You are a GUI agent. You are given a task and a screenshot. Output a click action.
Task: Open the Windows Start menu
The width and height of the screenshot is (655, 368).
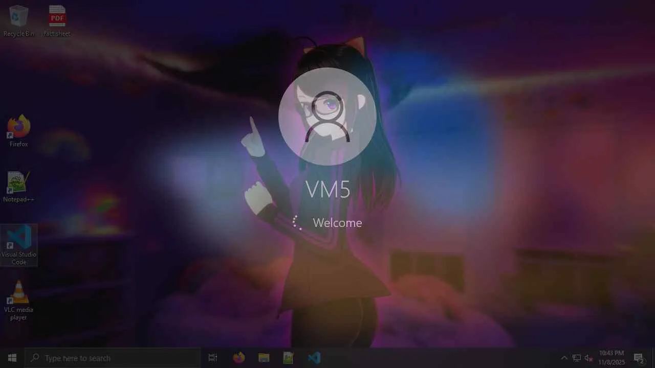click(12, 358)
